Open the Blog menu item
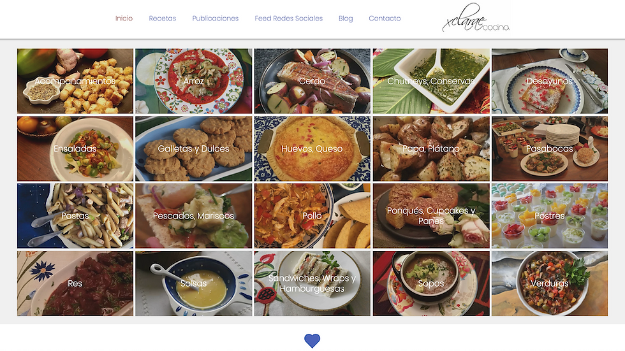 346,18
